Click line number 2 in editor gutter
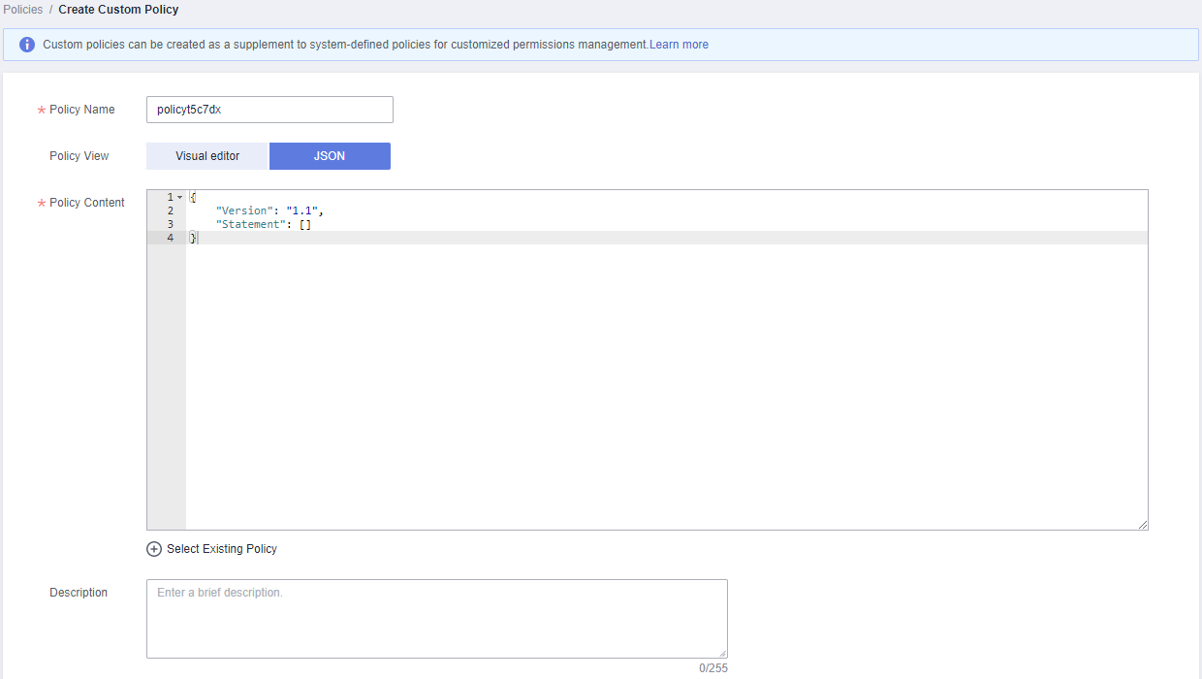The height and width of the screenshot is (679, 1202). click(171, 210)
